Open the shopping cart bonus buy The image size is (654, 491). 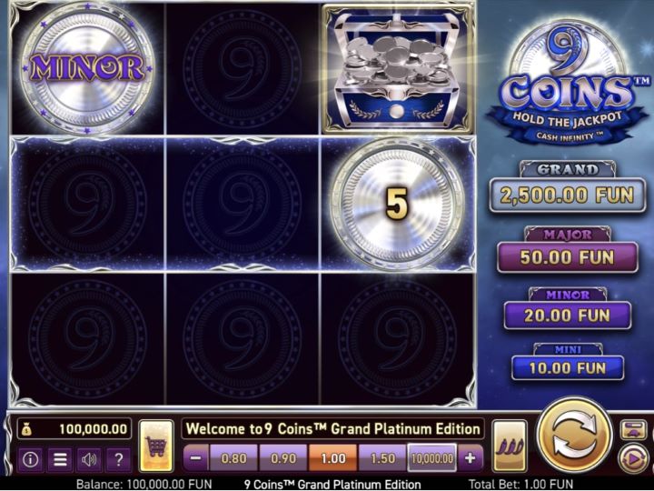click(x=156, y=446)
